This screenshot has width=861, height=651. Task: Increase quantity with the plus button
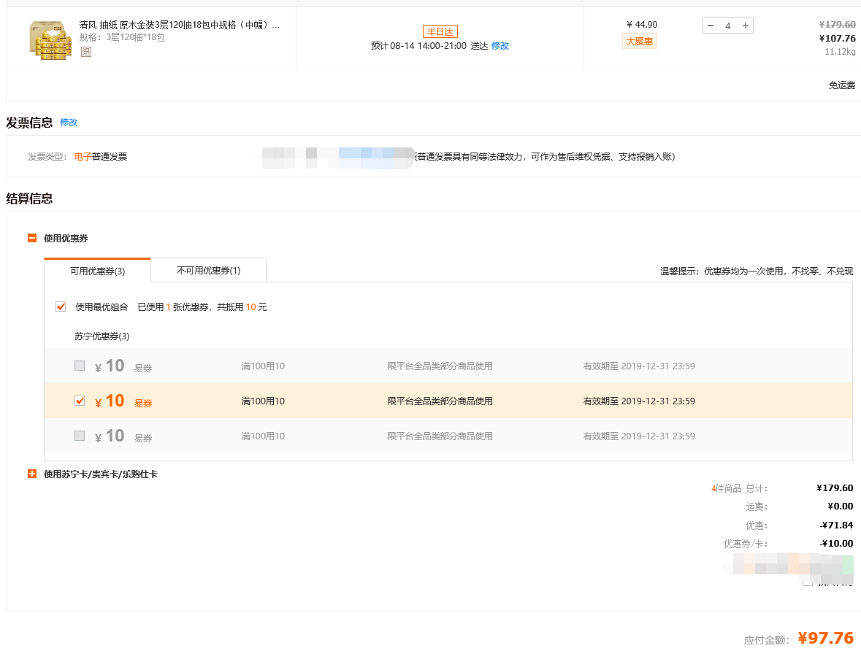[745, 26]
